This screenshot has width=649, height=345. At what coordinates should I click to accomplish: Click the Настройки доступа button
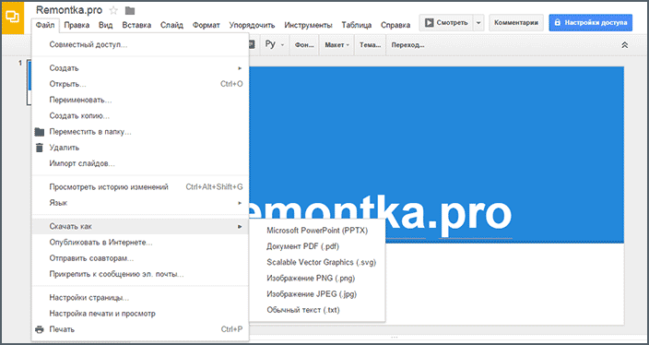pos(591,23)
